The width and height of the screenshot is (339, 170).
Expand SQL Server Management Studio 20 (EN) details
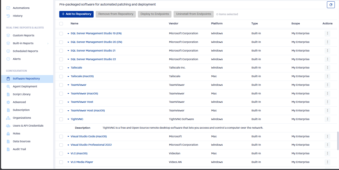68,42
